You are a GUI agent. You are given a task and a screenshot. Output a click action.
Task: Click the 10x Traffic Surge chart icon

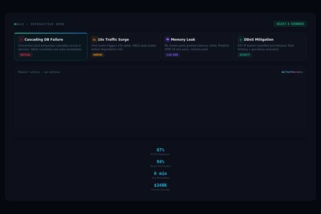95,40
